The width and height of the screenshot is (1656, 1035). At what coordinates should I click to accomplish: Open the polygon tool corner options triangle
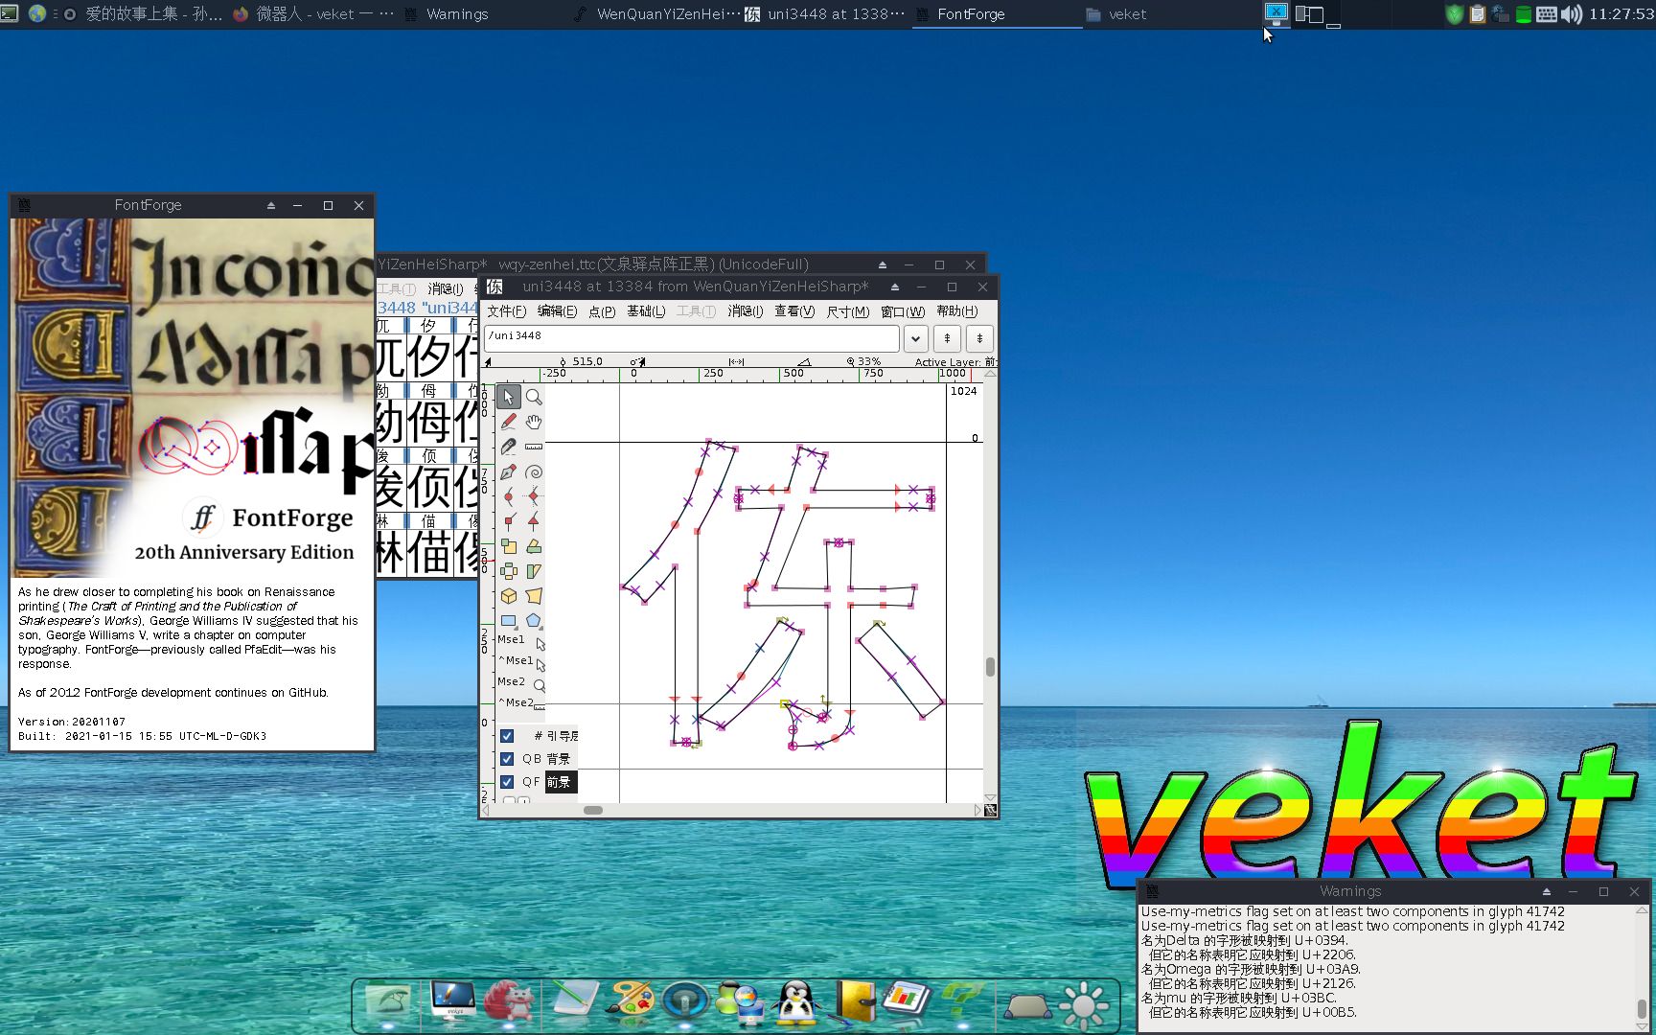click(x=540, y=629)
